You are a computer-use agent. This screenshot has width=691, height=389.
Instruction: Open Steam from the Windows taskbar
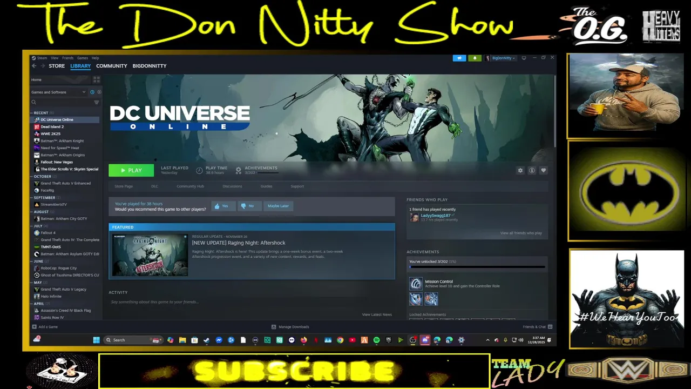coord(206,340)
